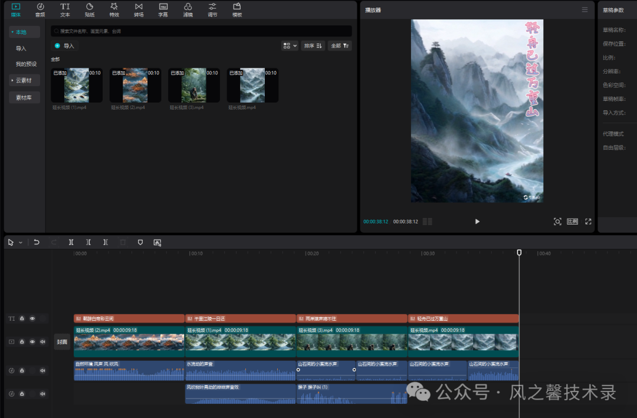Screen dimensions: 637x418
Task: Lock the text track
Action: tap(22, 318)
